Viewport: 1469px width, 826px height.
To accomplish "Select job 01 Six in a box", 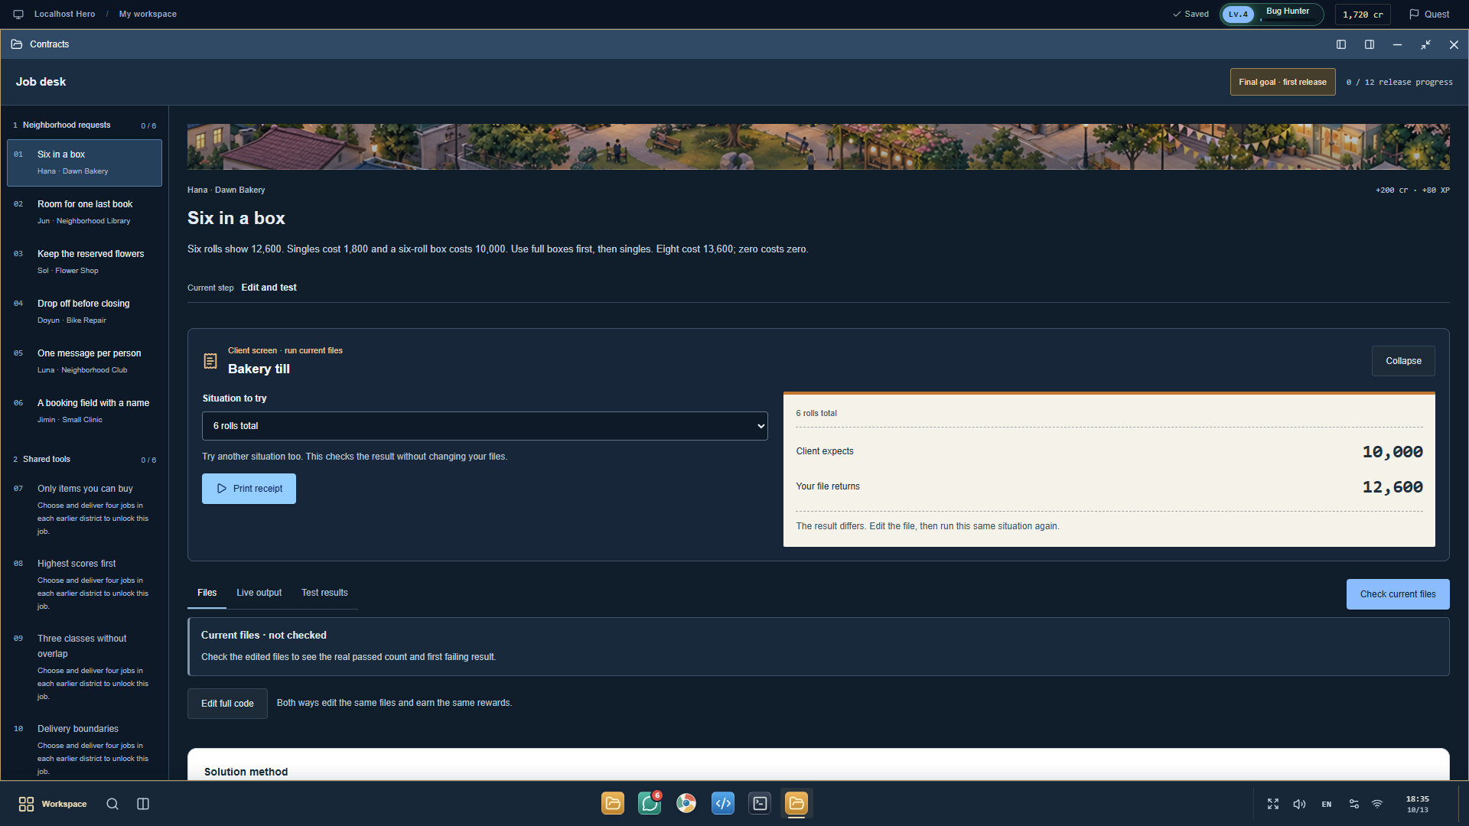I will [84, 162].
